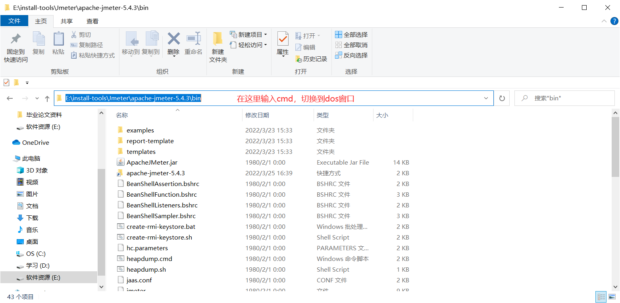Open recent locations dropdown arrow
The image size is (620, 303).
tap(37, 98)
